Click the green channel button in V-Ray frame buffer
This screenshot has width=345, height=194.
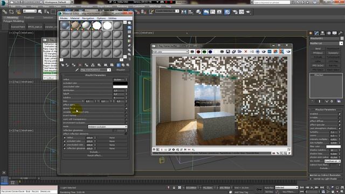(x=204, y=52)
